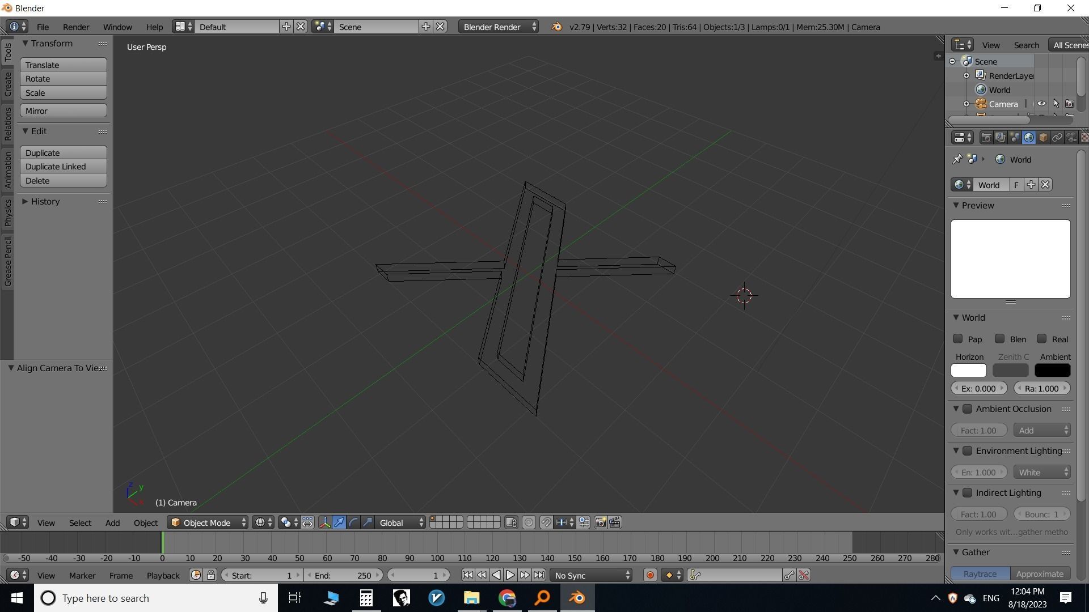The height and width of the screenshot is (612, 1089).
Task: Jump to the first frame in timeline
Action: tap(467, 575)
